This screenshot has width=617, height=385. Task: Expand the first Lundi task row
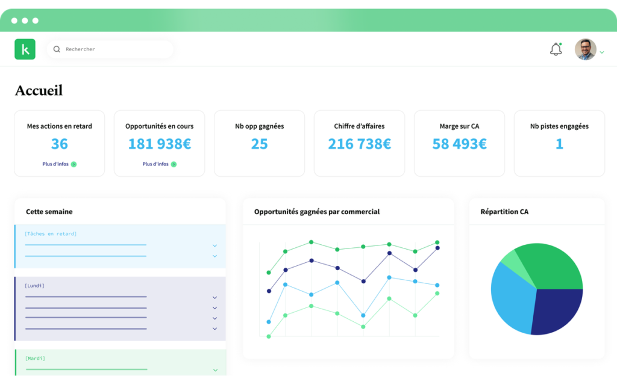point(215,298)
